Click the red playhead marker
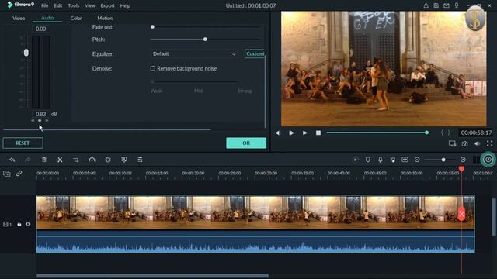497x279 pixels. click(x=461, y=169)
